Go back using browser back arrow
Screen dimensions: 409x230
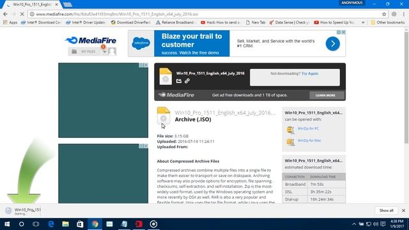click(6, 14)
